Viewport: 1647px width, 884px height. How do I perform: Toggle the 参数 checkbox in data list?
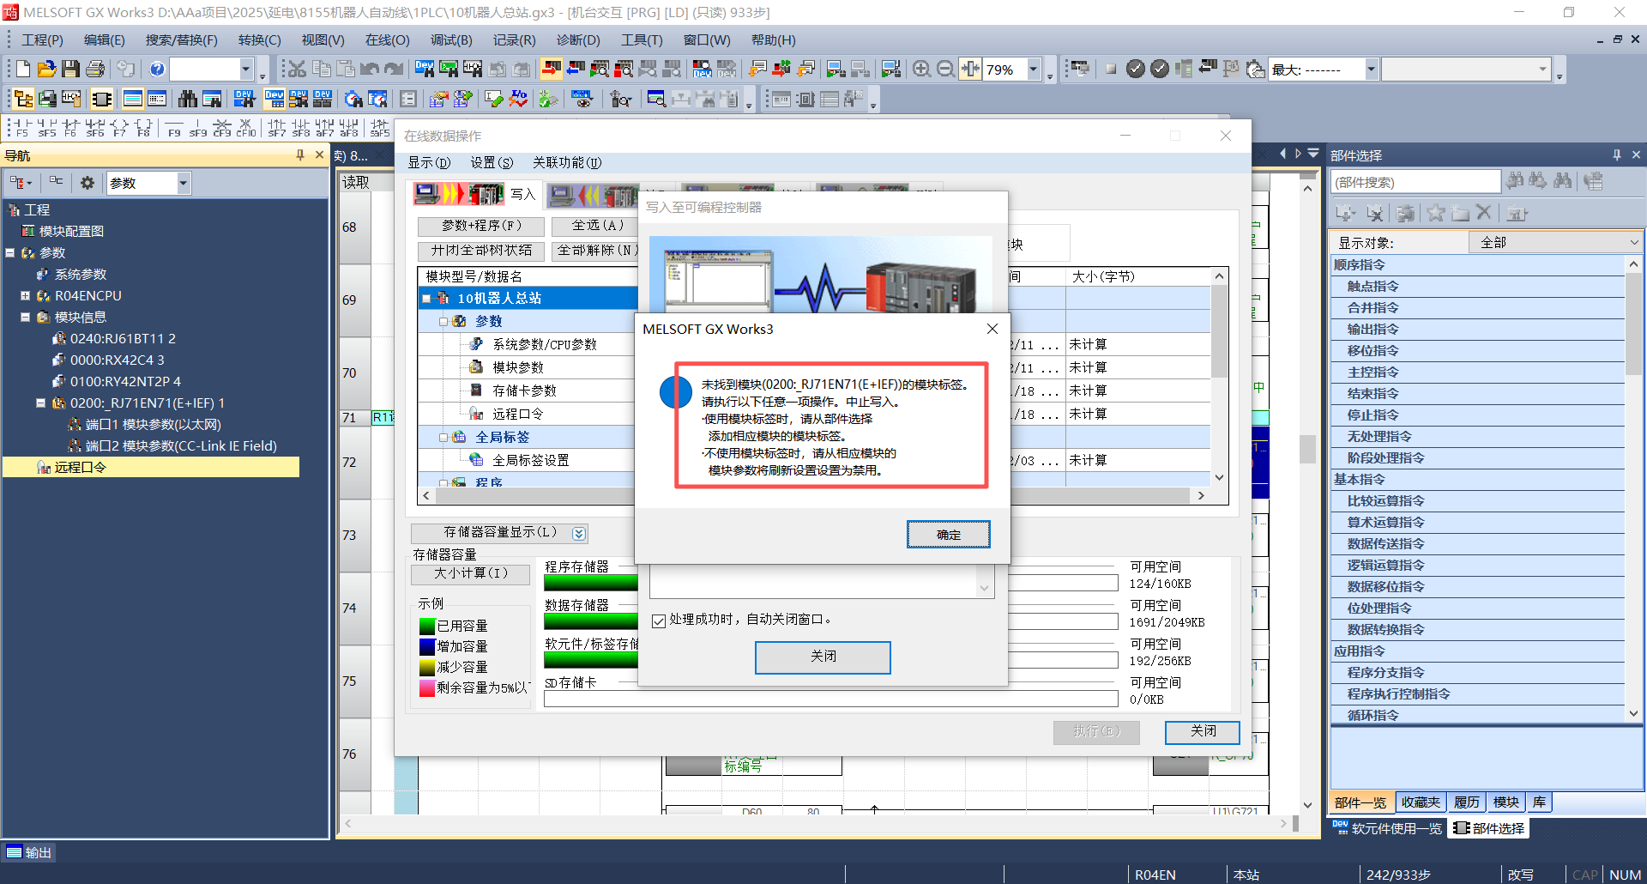[444, 322]
